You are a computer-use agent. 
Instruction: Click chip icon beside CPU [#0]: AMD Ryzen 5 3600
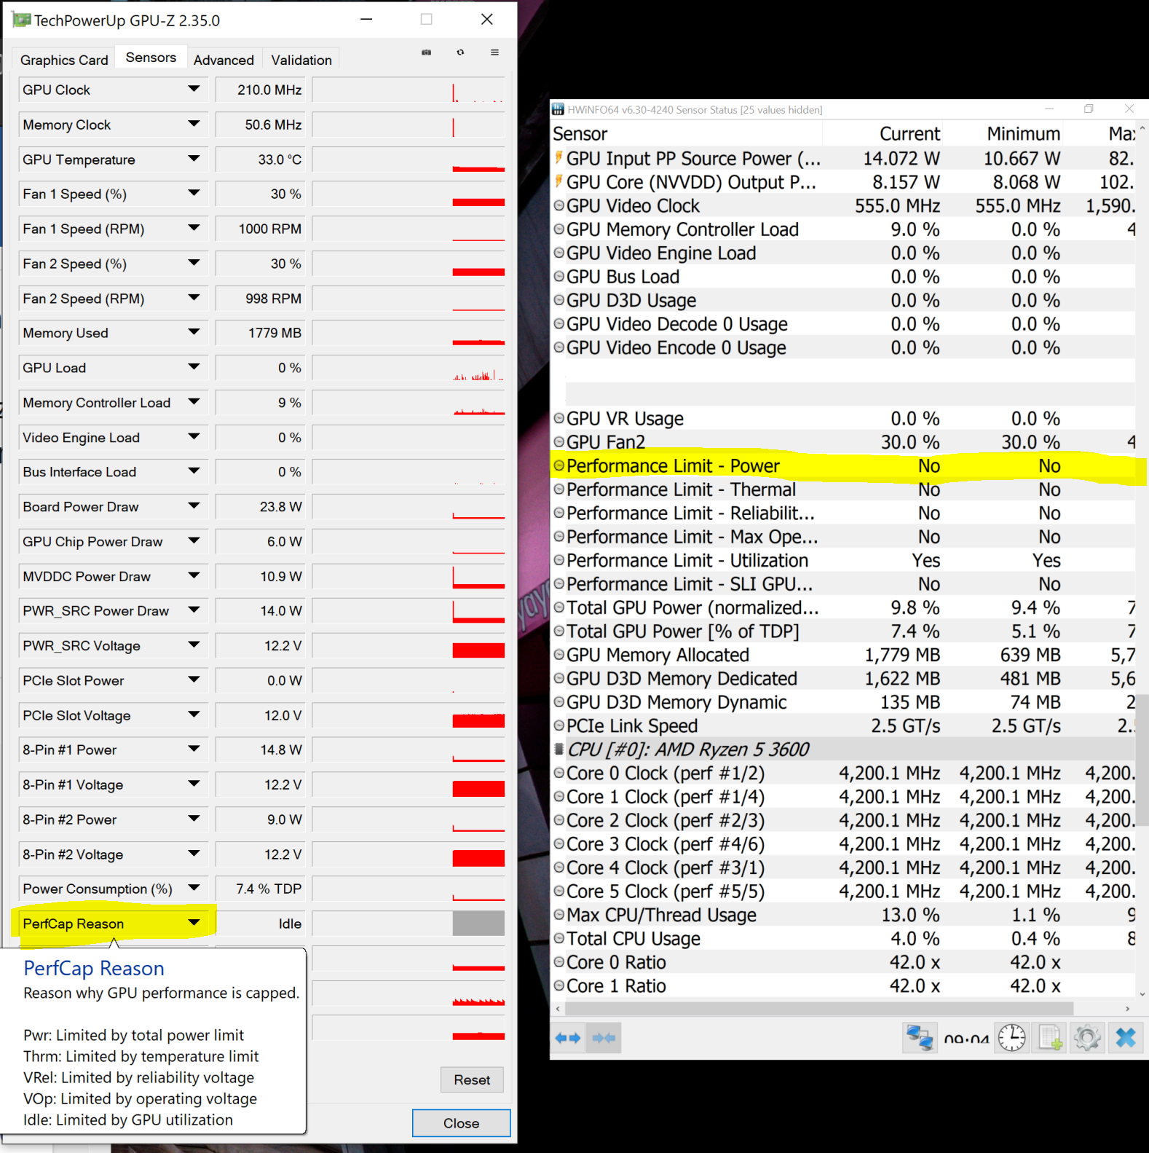[x=558, y=749]
